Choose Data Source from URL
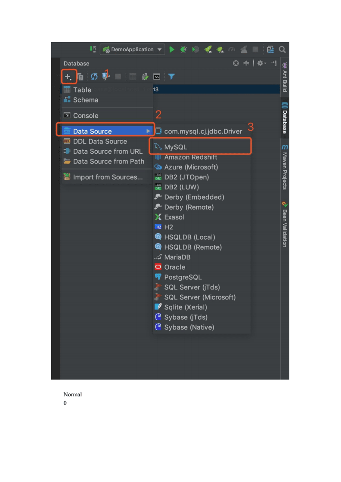This screenshot has width=341, height=482. 107,151
